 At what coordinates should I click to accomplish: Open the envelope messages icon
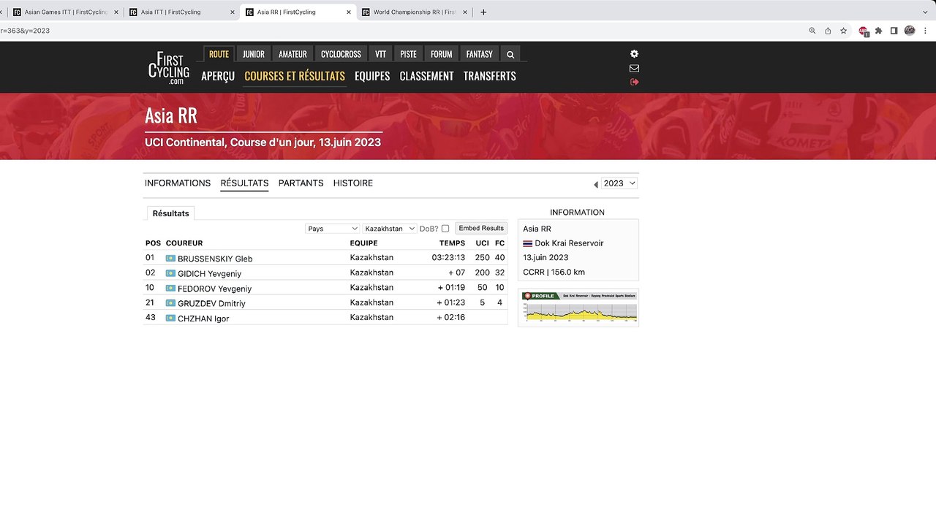click(x=634, y=69)
